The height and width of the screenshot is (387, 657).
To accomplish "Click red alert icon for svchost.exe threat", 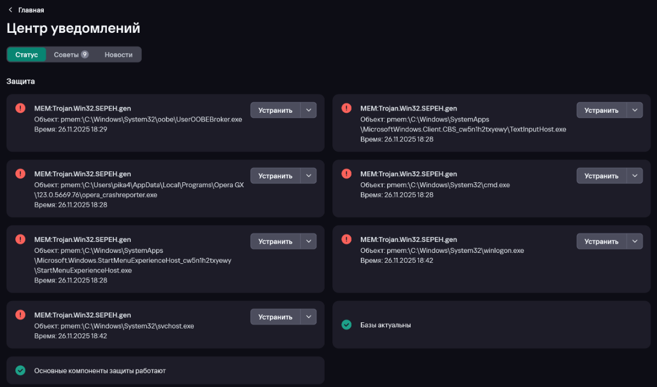I will [x=20, y=315].
